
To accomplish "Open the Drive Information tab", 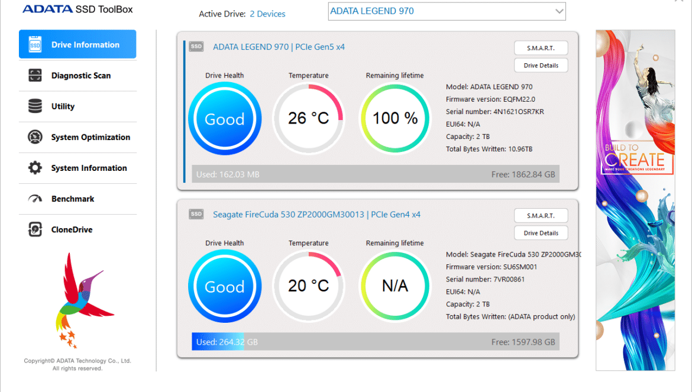I will 77,44.
